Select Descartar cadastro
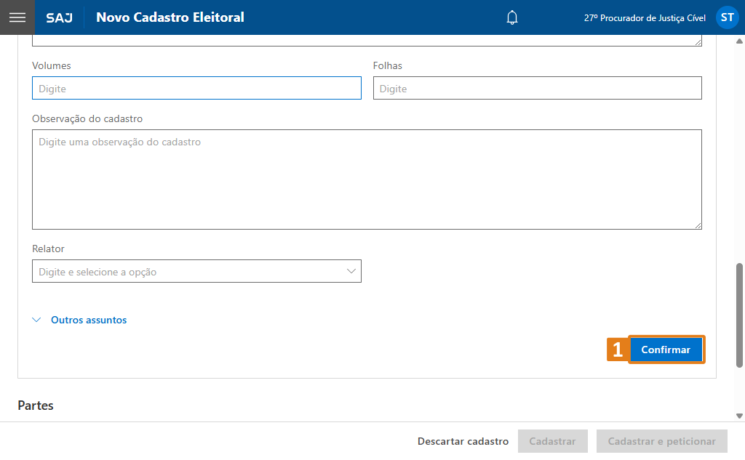The width and height of the screenshot is (745, 460). [x=463, y=441]
